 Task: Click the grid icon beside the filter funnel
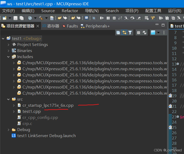[x=138, y=32]
